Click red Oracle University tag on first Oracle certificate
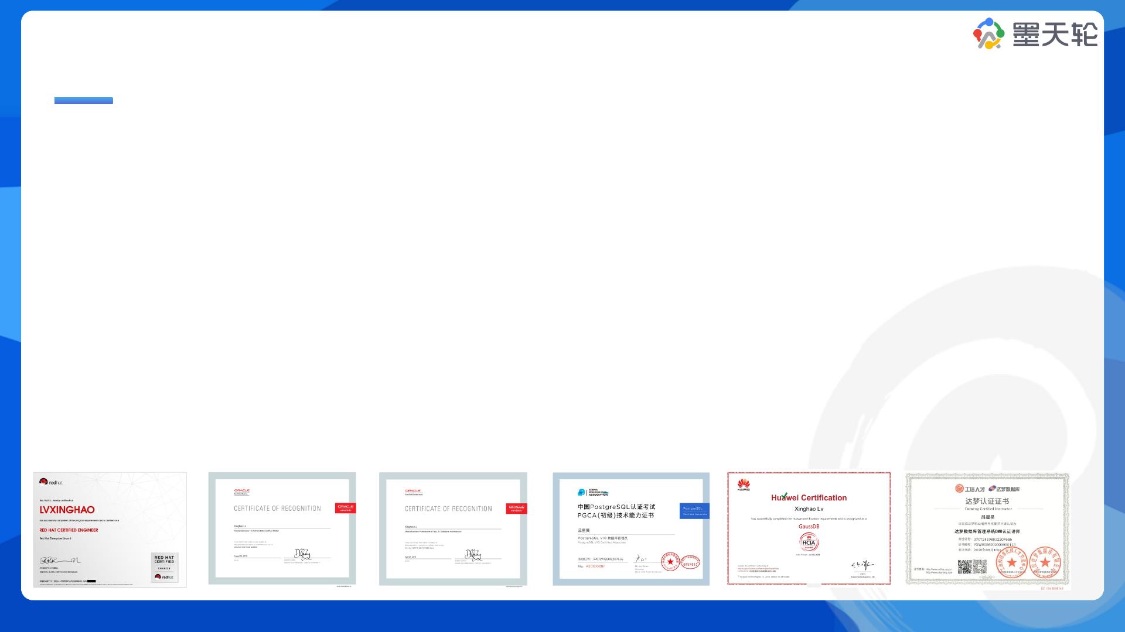 (x=345, y=508)
